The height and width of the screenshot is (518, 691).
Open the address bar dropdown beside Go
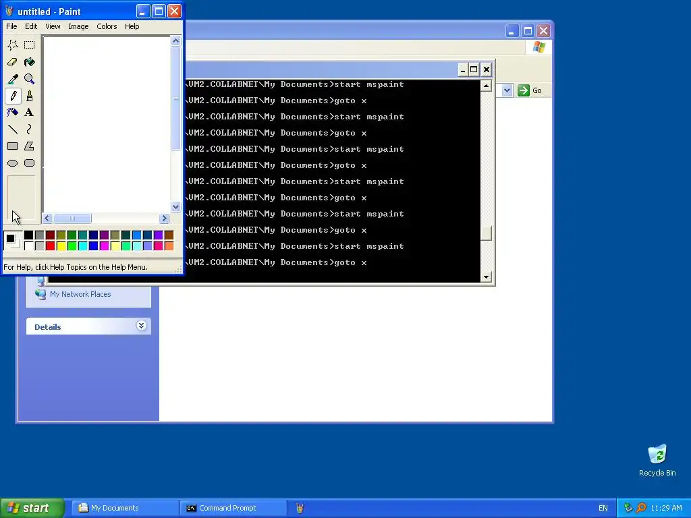507,90
